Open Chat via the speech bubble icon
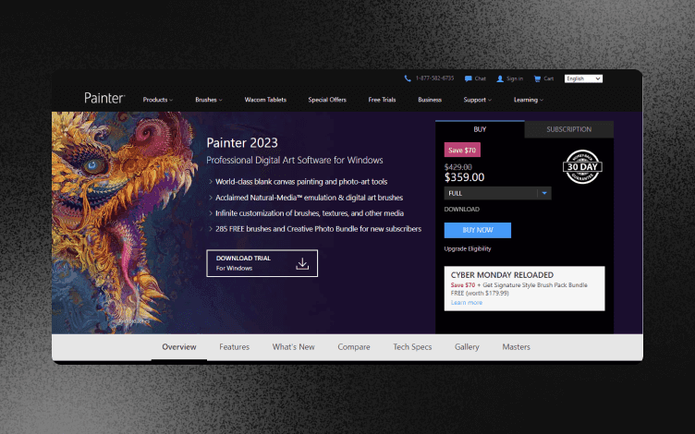 [x=468, y=78]
